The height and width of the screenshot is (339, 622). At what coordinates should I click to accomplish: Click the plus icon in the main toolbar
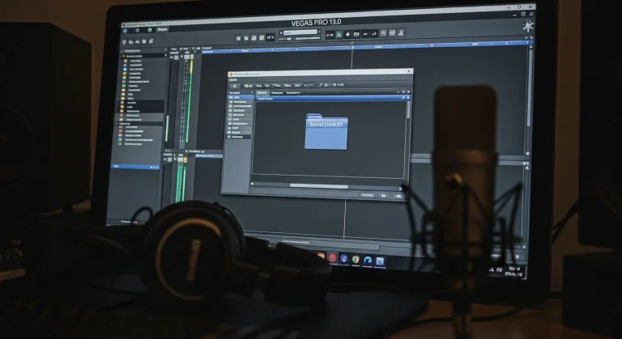pos(347,35)
